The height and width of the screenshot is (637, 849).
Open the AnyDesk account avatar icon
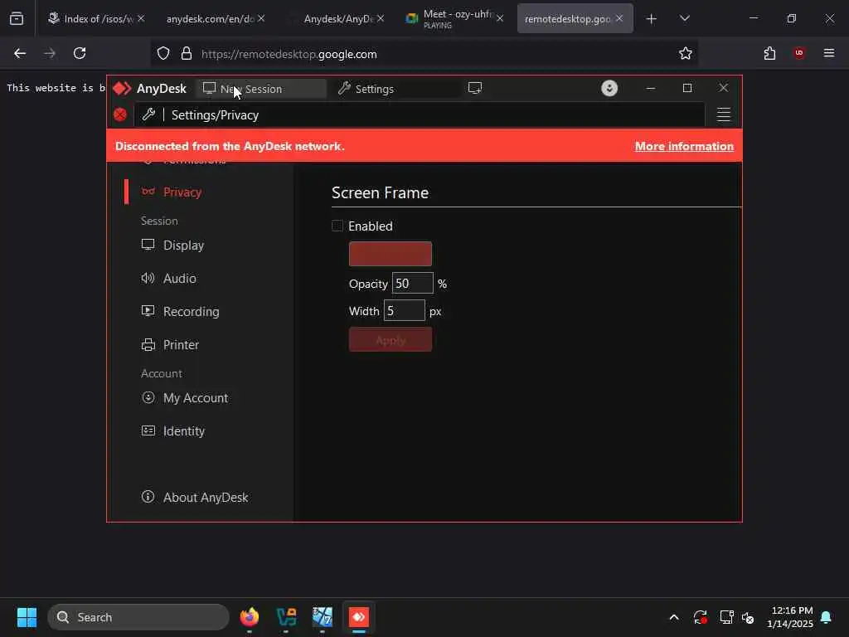click(x=609, y=88)
